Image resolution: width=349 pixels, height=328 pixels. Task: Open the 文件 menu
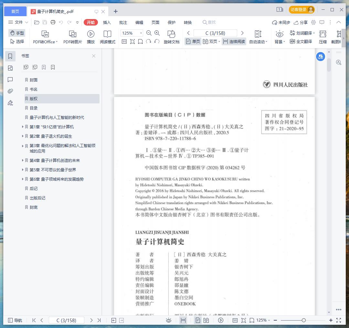click(18, 22)
